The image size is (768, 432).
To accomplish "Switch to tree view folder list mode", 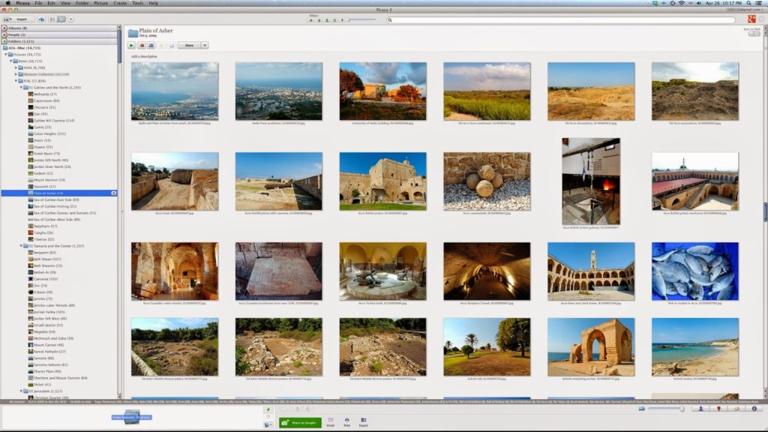I will [x=61, y=19].
